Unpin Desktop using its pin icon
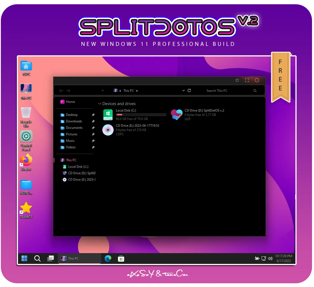The width and height of the screenshot is (314, 287). click(x=93, y=115)
